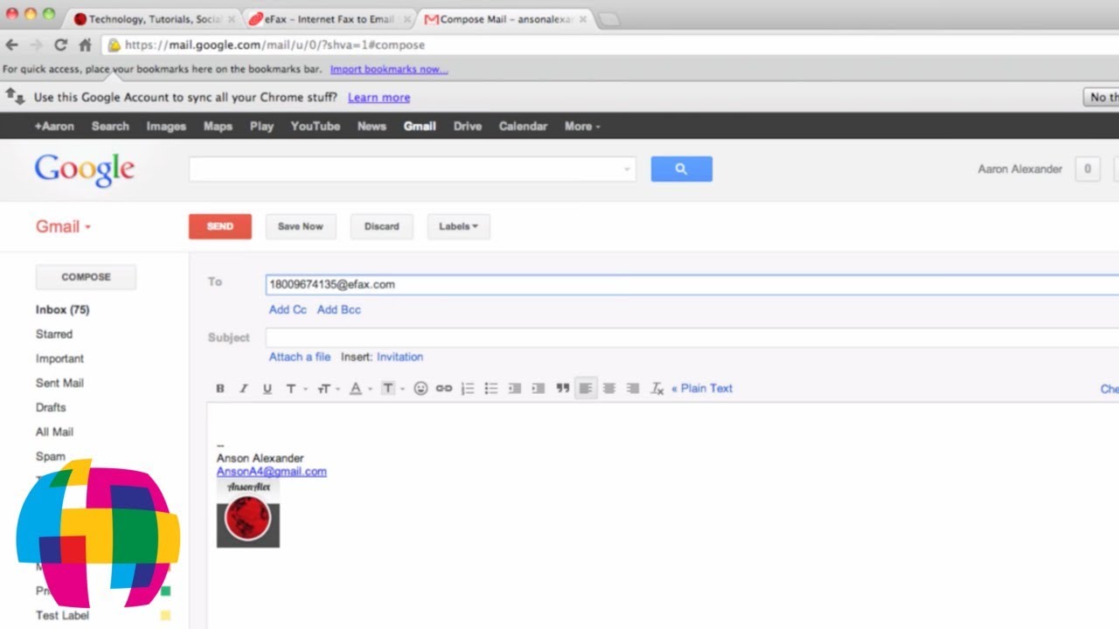Click the red SEND button
Screen dimensions: 1119x629
pos(220,226)
